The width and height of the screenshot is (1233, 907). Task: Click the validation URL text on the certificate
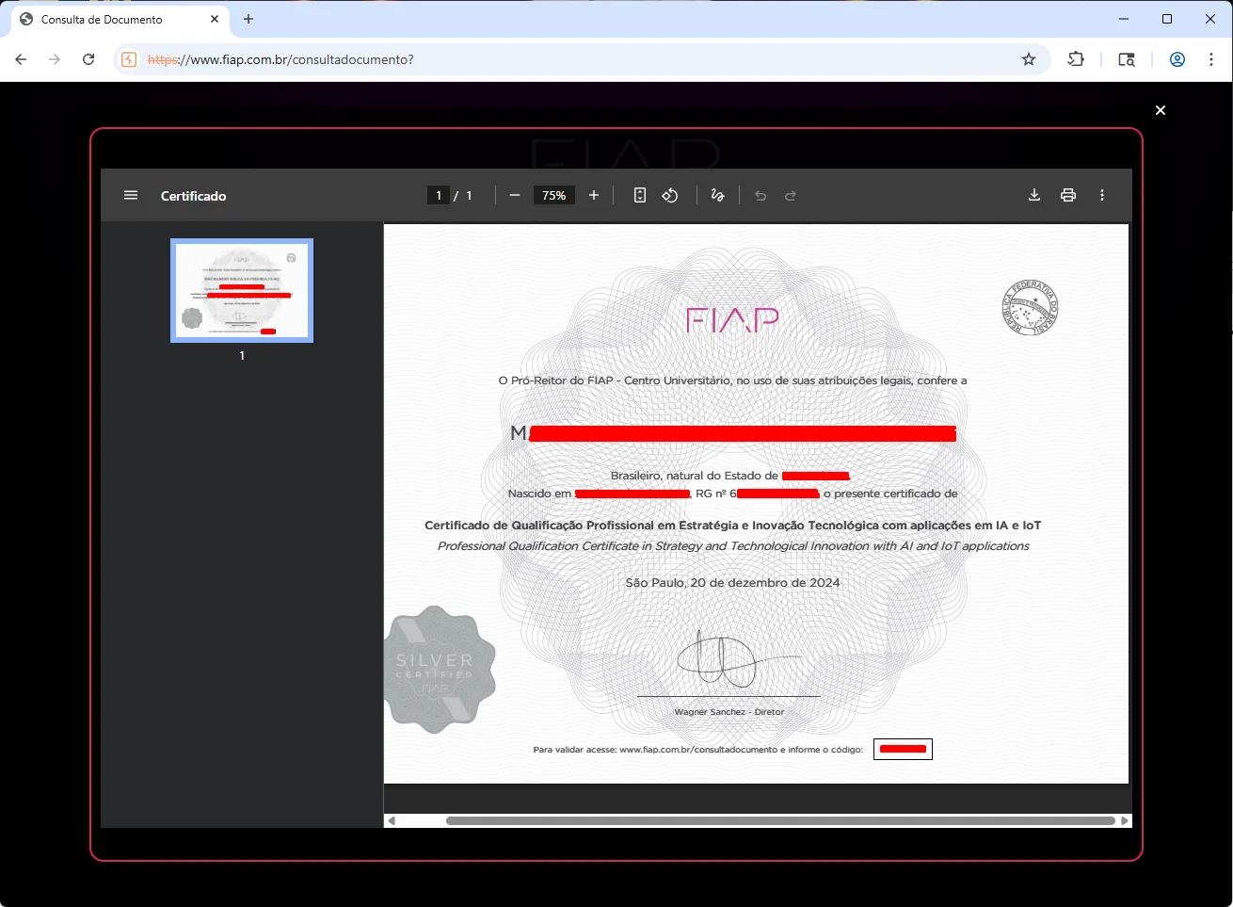698,750
